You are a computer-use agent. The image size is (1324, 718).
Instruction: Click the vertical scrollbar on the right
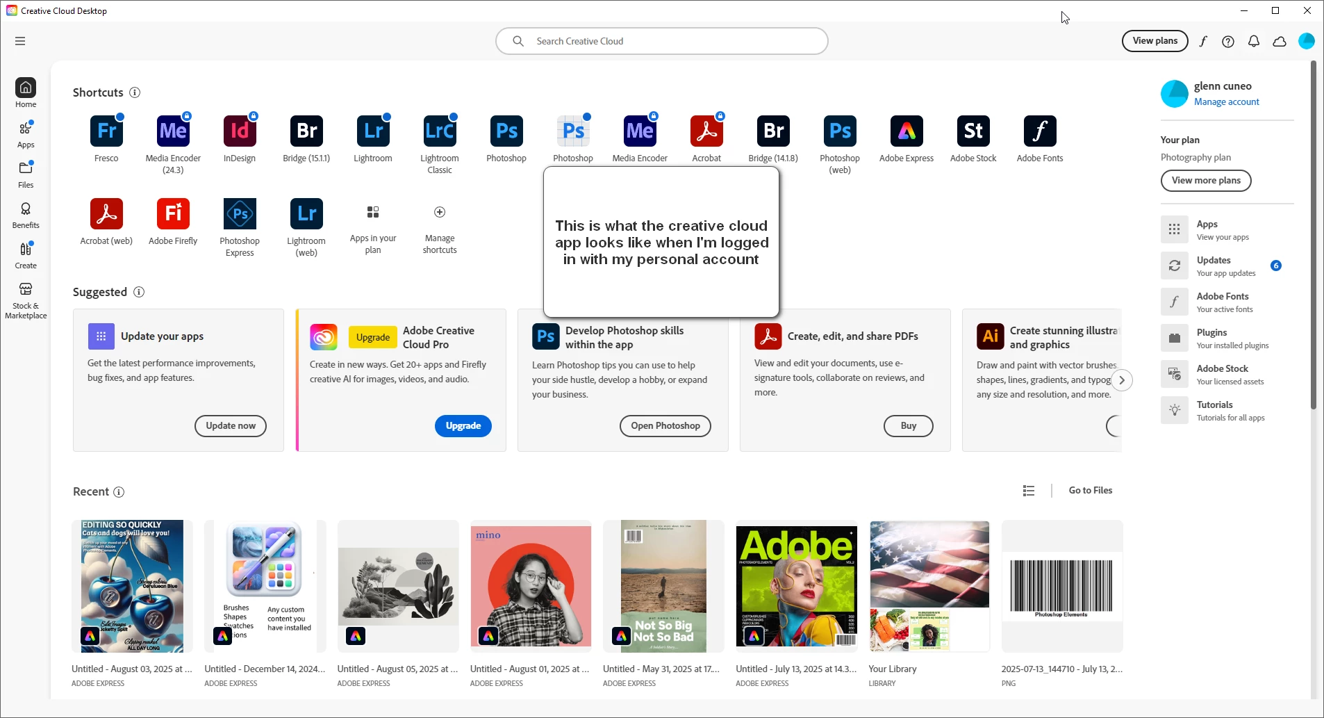pyautogui.click(x=1314, y=236)
